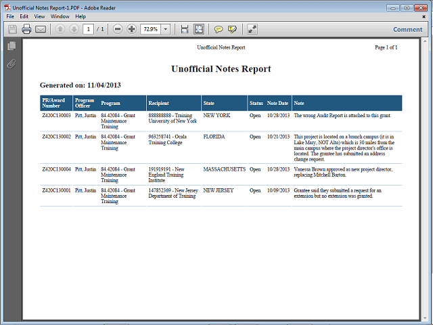Click the page number input field
This screenshot has height=325, width=433.
tap(88, 29)
